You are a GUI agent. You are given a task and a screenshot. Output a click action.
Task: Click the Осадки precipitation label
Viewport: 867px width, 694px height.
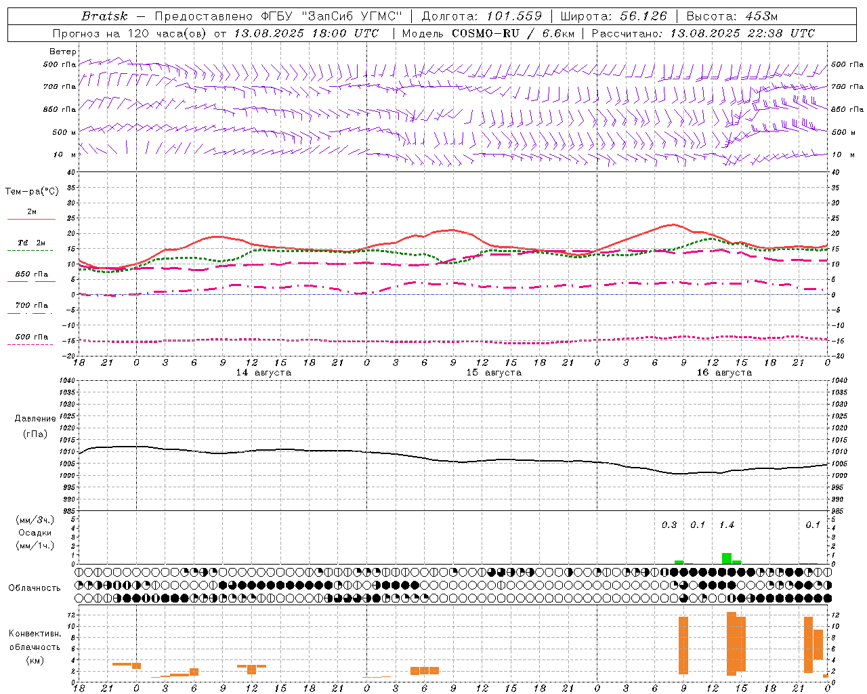pos(35,533)
